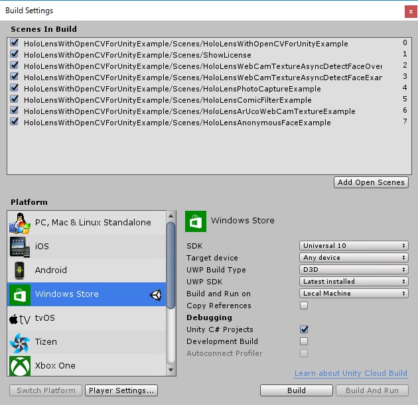Toggle HoloLensComicFilterExample scene checkbox

tap(14, 99)
